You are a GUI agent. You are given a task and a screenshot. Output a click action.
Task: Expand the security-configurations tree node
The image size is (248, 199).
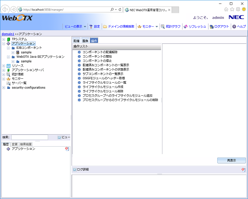point(3,88)
